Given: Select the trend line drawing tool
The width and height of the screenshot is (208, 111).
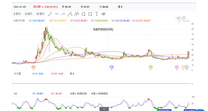Looking at the screenshot, I should point(50,14).
